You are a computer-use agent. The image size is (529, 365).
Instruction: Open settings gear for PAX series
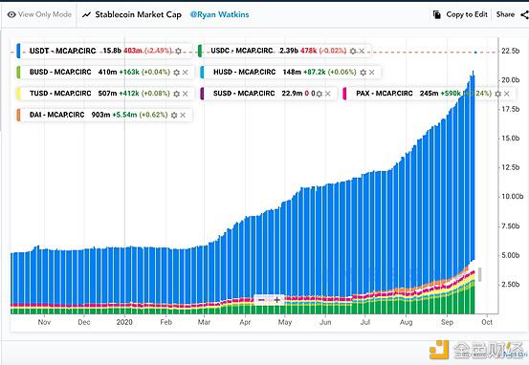(498, 94)
